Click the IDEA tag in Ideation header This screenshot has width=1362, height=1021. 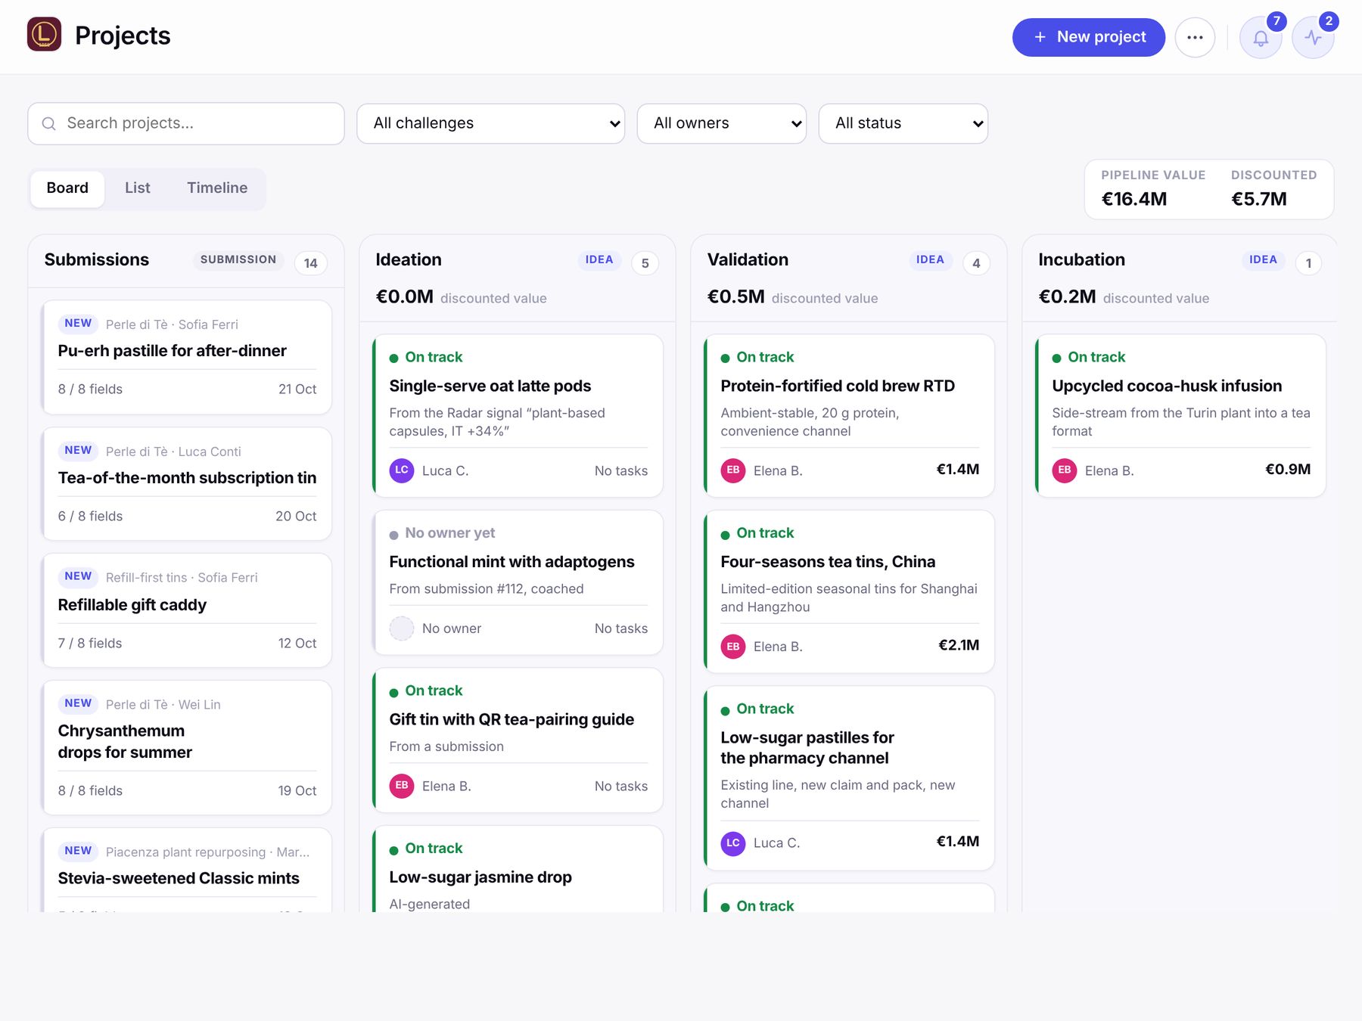point(599,259)
